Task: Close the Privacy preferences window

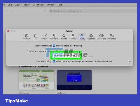Action: point(8,31)
